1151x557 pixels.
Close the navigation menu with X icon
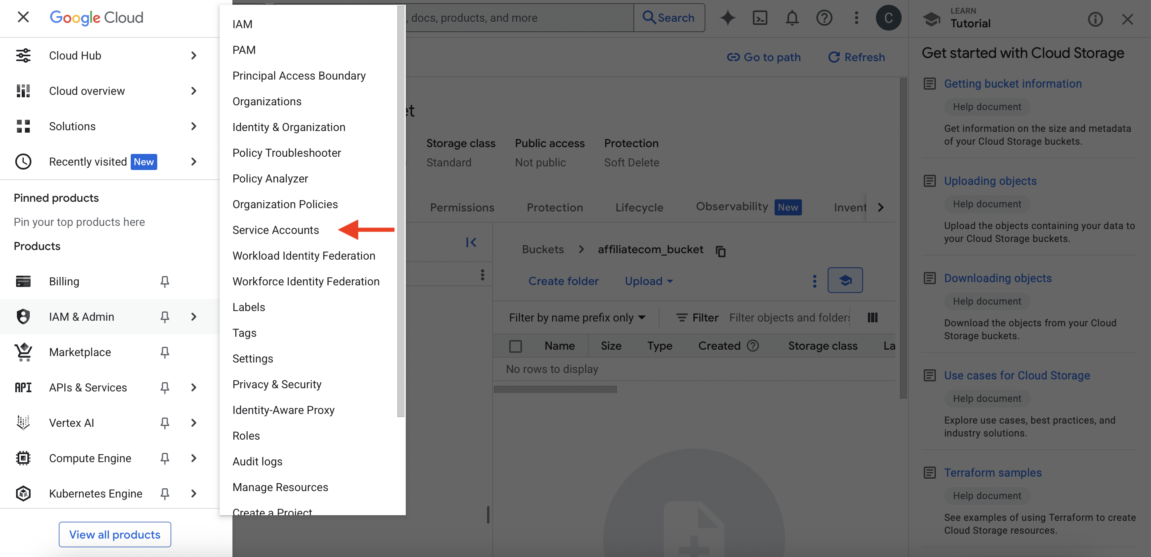[x=23, y=17]
